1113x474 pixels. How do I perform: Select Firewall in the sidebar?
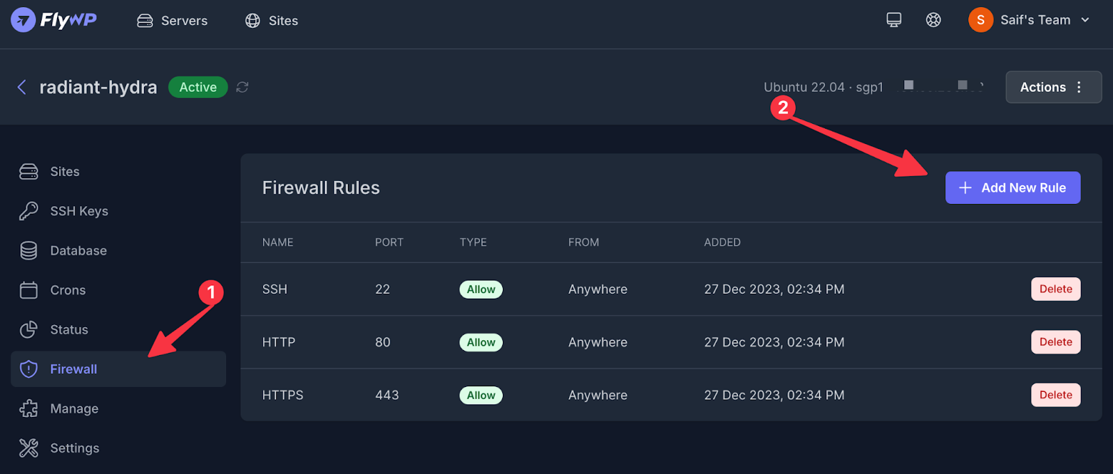coord(118,369)
